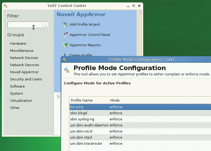The image size is (211, 151).
Task: Select the usr.sbin.traceroute profile row
Action: point(140,143)
